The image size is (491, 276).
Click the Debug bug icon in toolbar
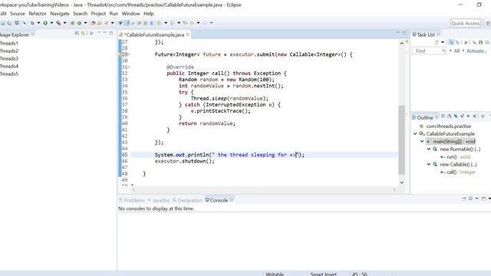(x=32, y=23)
